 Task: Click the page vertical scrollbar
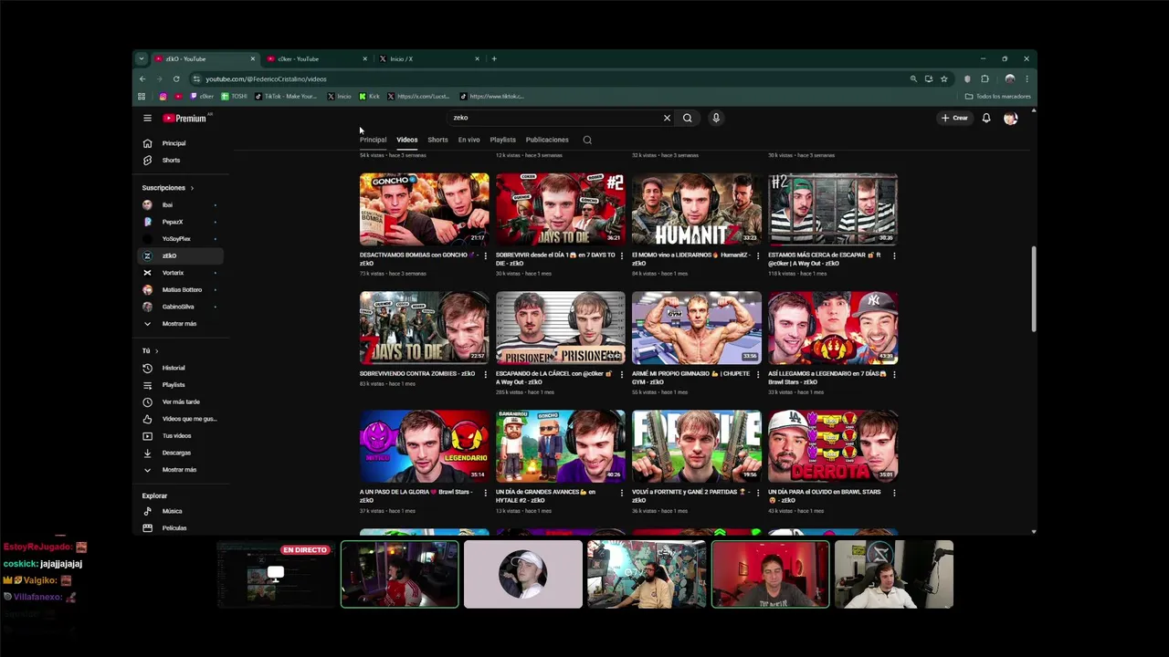(1034, 289)
